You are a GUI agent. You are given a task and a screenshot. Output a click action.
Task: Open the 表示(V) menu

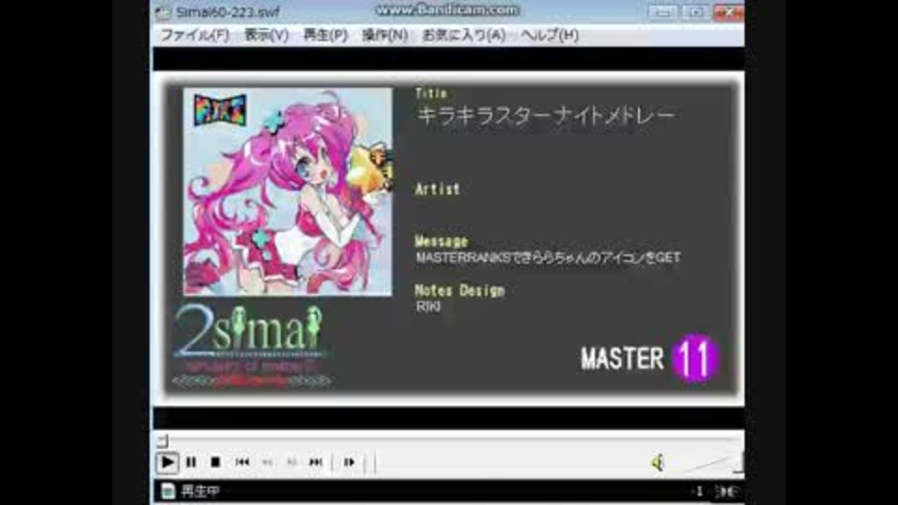267,36
